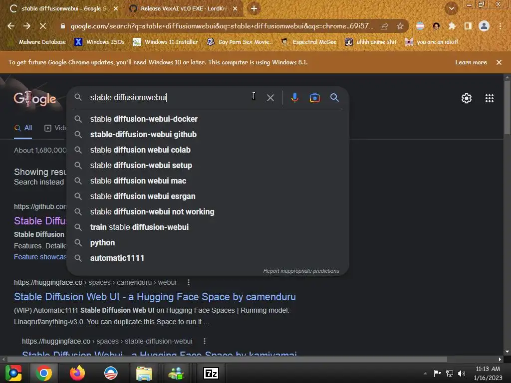Open the Feature showcase sublink
Viewport: 511px width, 383px height.
tap(40, 257)
